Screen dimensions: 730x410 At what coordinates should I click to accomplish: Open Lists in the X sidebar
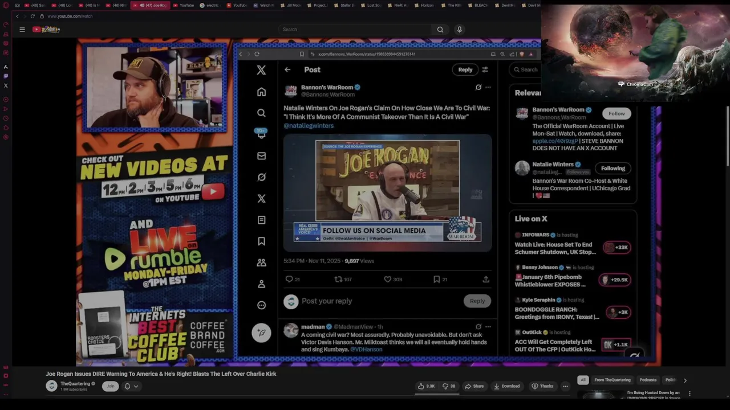pyautogui.click(x=261, y=220)
